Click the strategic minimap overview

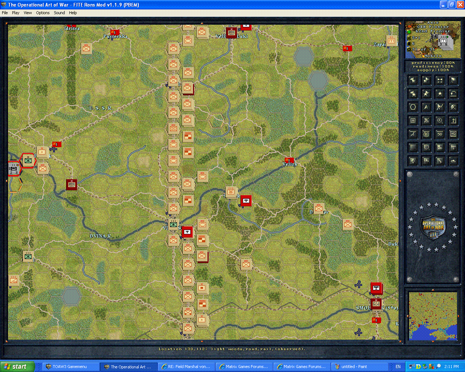pos(433,315)
